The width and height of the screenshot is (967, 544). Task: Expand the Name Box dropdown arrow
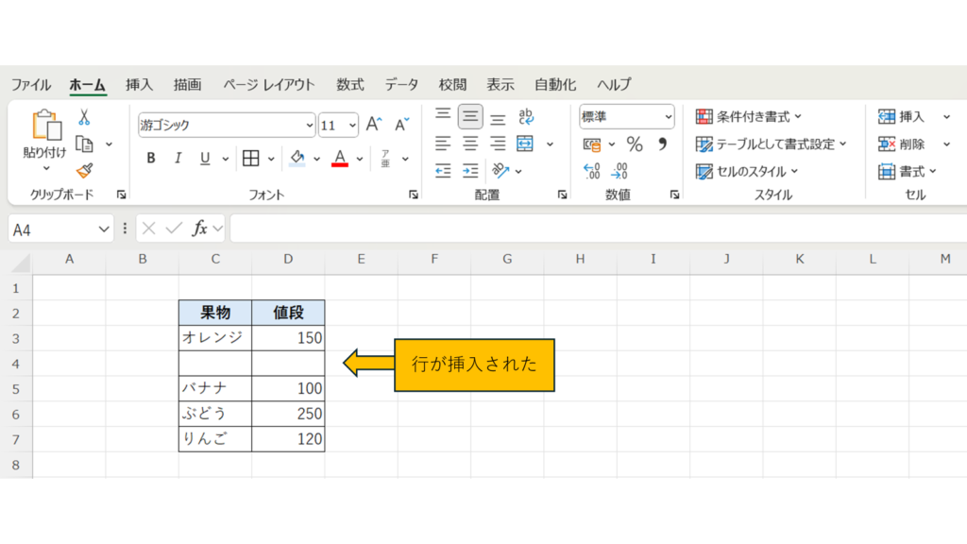[x=104, y=229]
